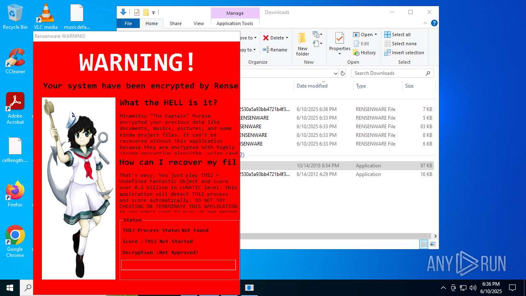The width and height of the screenshot is (526, 296).
Task: Open the network tray icon
Action: [x=463, y=288]
